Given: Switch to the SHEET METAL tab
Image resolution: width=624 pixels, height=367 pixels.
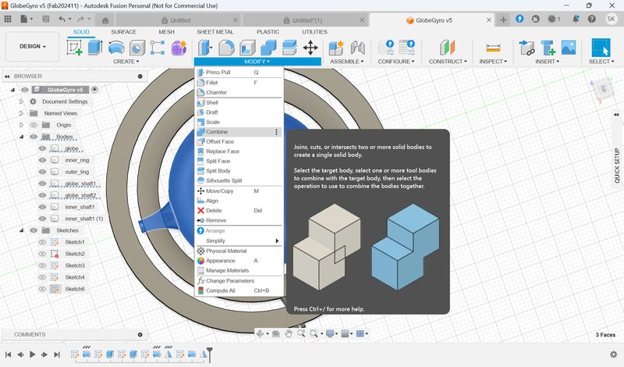Looking at the screenshot, I should [x=215, y=32].
